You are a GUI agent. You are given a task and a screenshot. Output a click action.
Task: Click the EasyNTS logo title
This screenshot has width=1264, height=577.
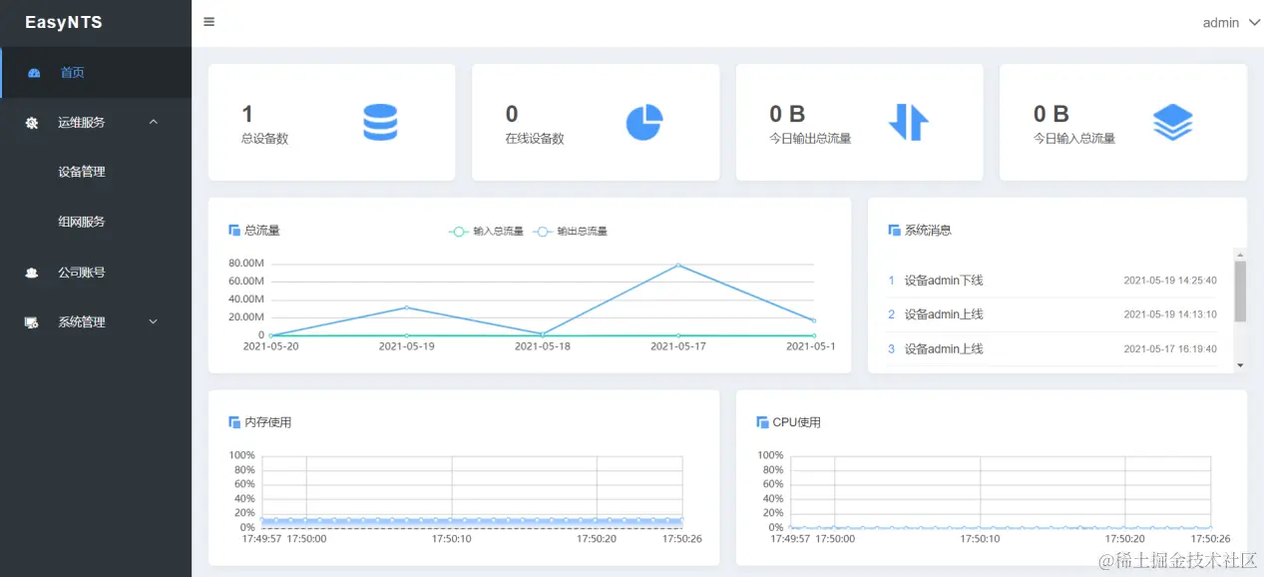[64, 22]
